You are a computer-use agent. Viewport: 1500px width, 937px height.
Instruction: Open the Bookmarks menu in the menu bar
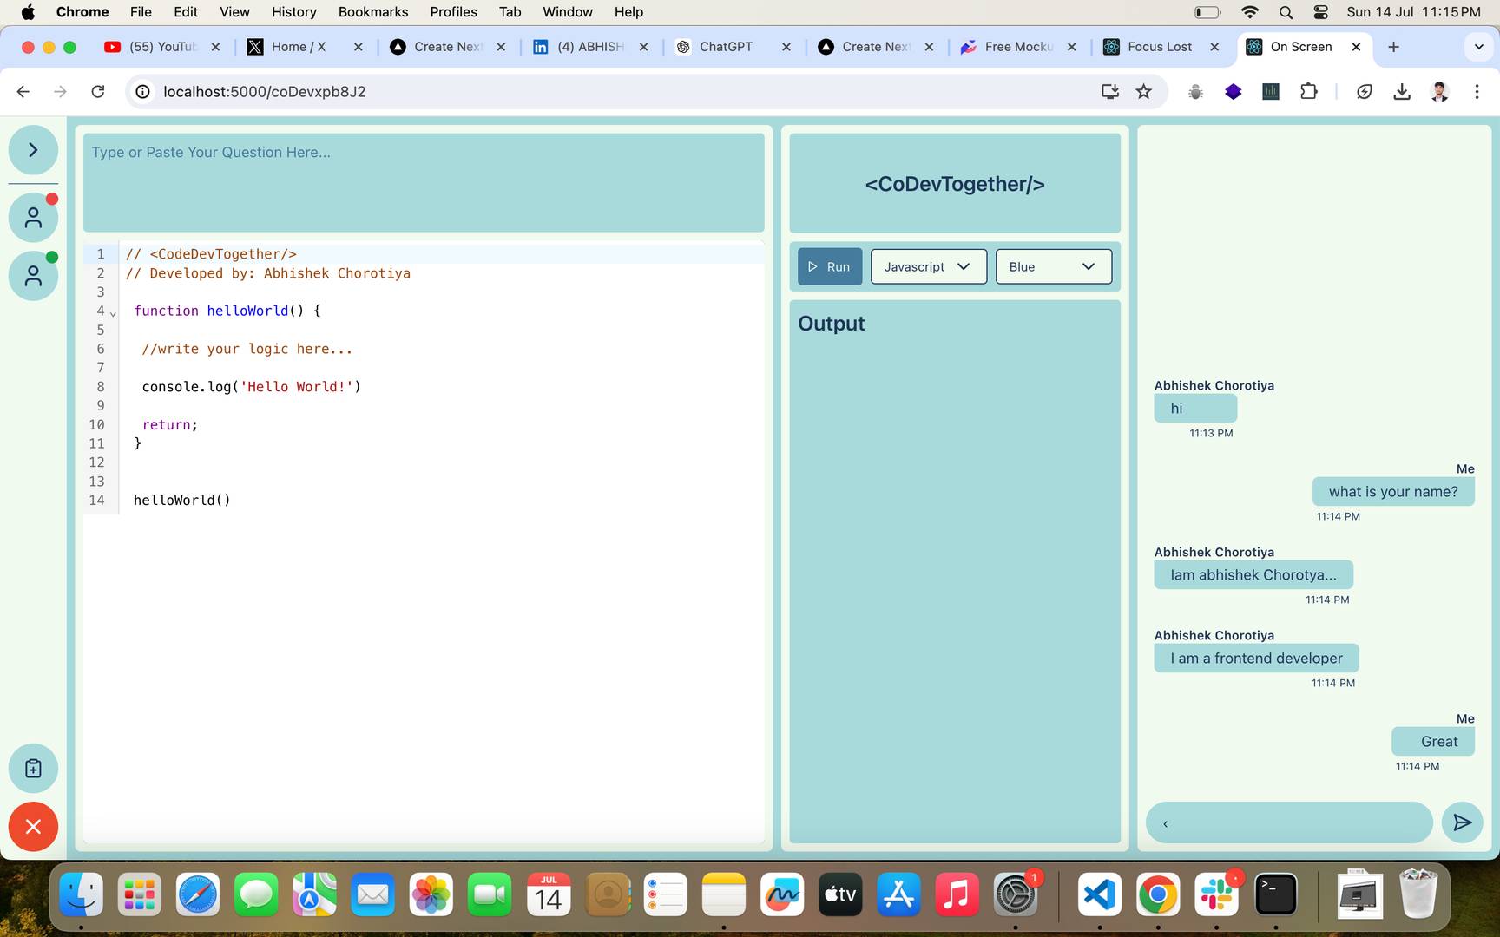(x=372, y=12)
